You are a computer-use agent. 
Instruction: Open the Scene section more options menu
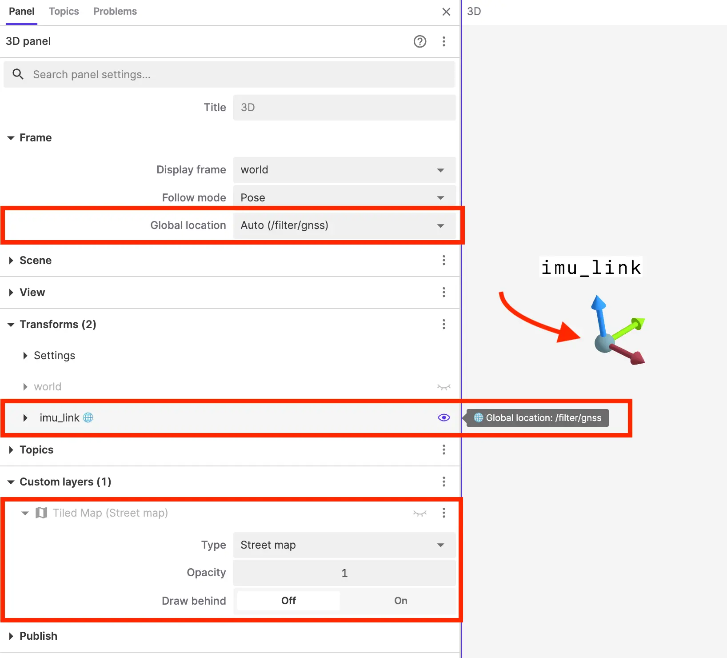[x=443, y=261]
